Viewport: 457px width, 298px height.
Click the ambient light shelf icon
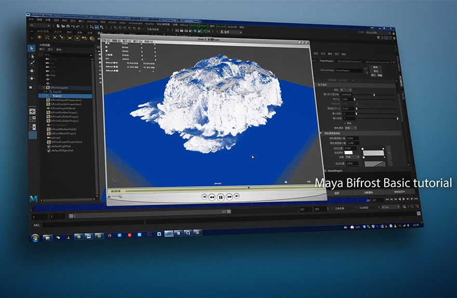tap(39, 37)
